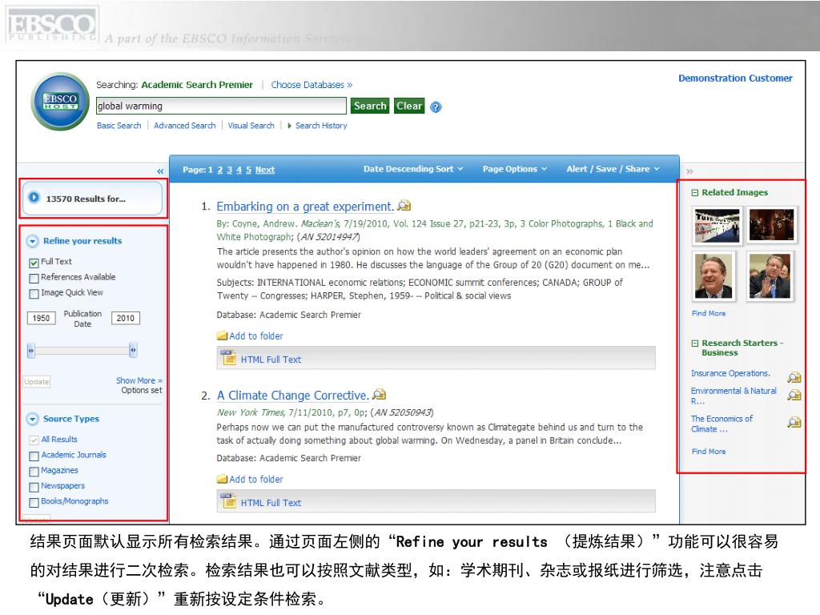The image size is (820, 615).
Task: Click Find More under Related Images
Action: tap(709, 313)
